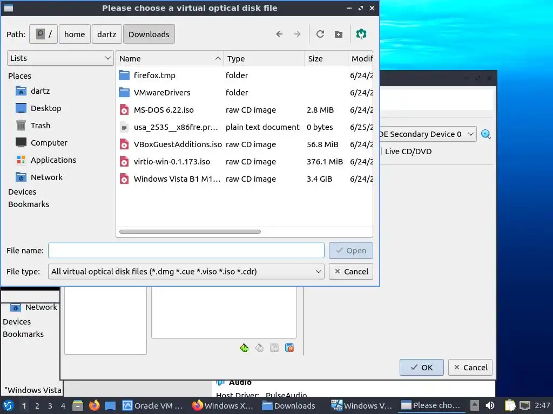Go back using the left arrow icon
The width and height of the screenshot is (553, 414).
click(x=279, y=34)
